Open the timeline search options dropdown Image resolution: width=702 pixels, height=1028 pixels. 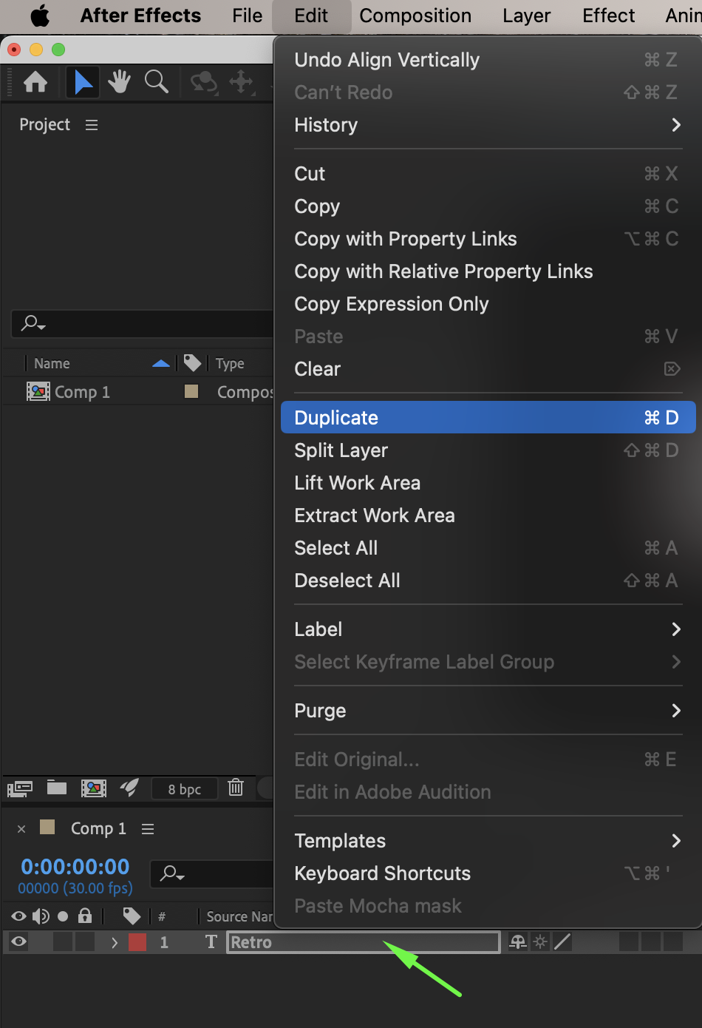172,874
